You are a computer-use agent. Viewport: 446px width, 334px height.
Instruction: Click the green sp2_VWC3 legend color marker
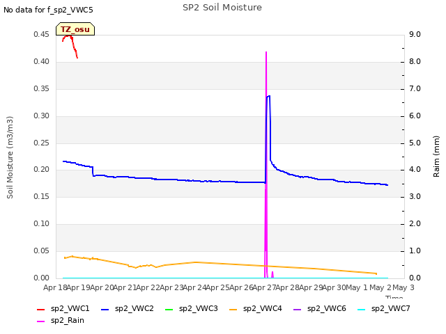point(169,309)
